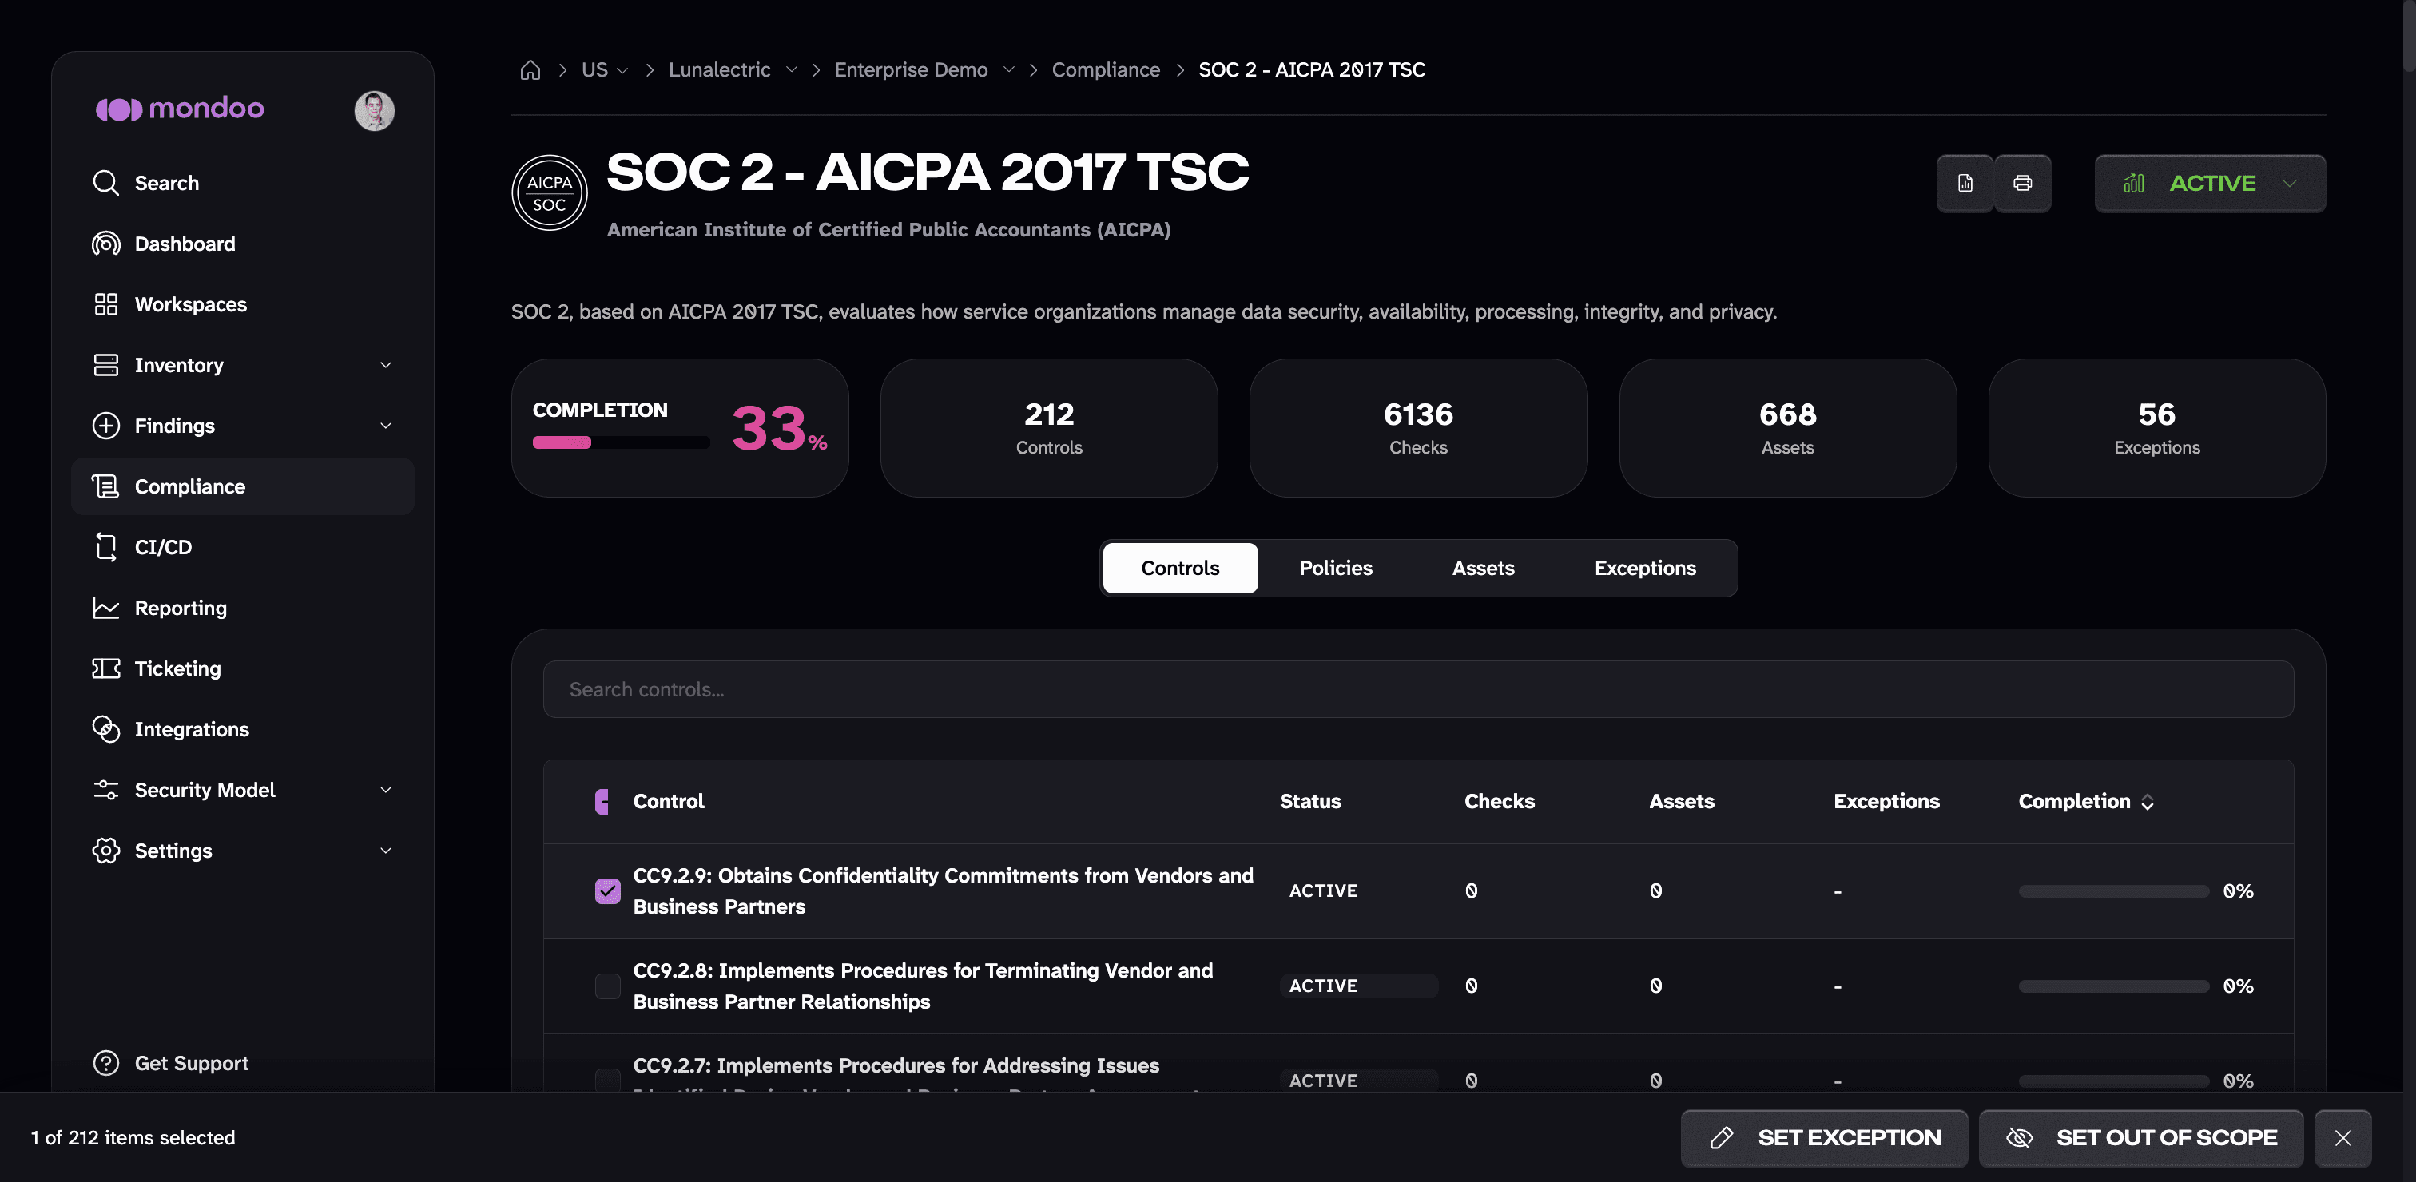The height and width of the screenshot is (1182, 2416).
Task: Uncheck the CC9.2.9 control checkbox
Action: pos(608,890)
